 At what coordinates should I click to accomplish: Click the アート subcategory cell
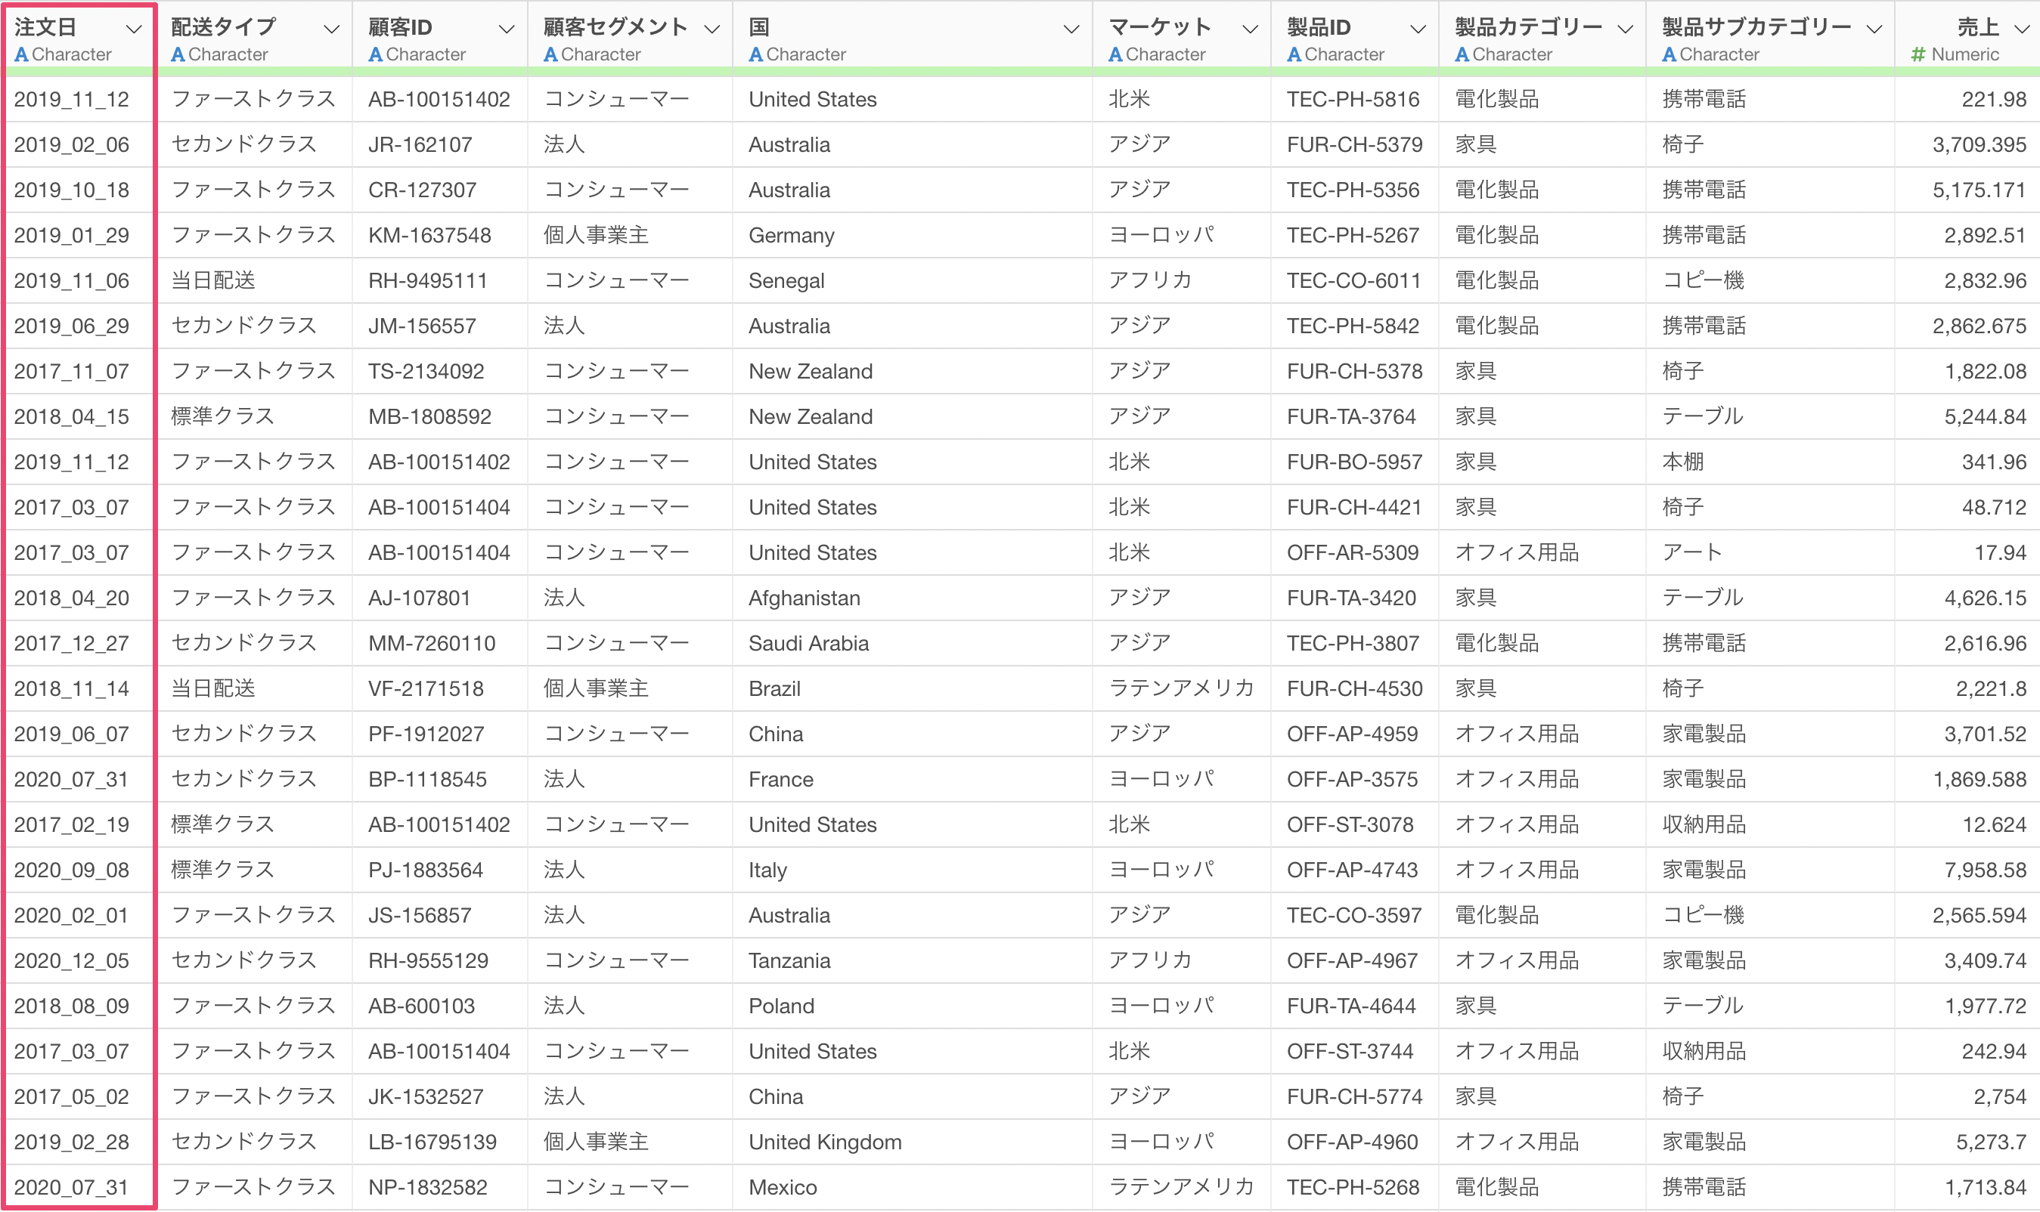pos(1692,553)
